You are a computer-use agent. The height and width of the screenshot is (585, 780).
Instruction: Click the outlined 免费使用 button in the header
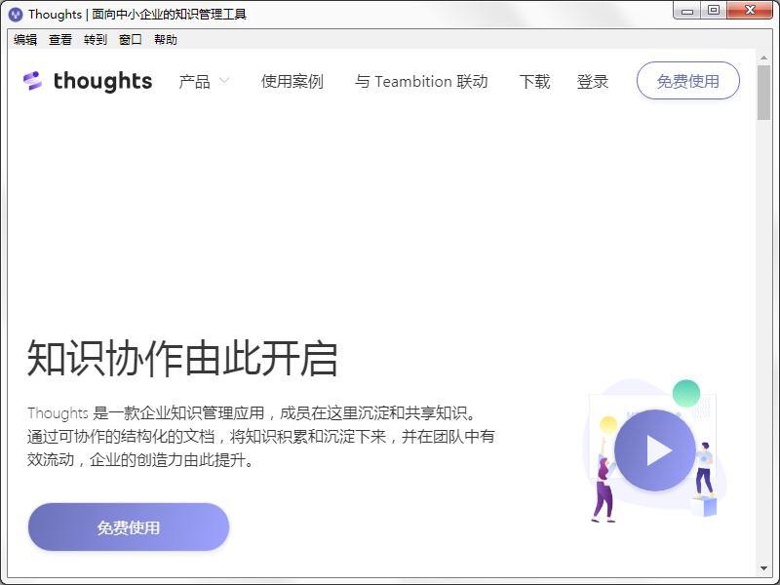coord(687,81)
